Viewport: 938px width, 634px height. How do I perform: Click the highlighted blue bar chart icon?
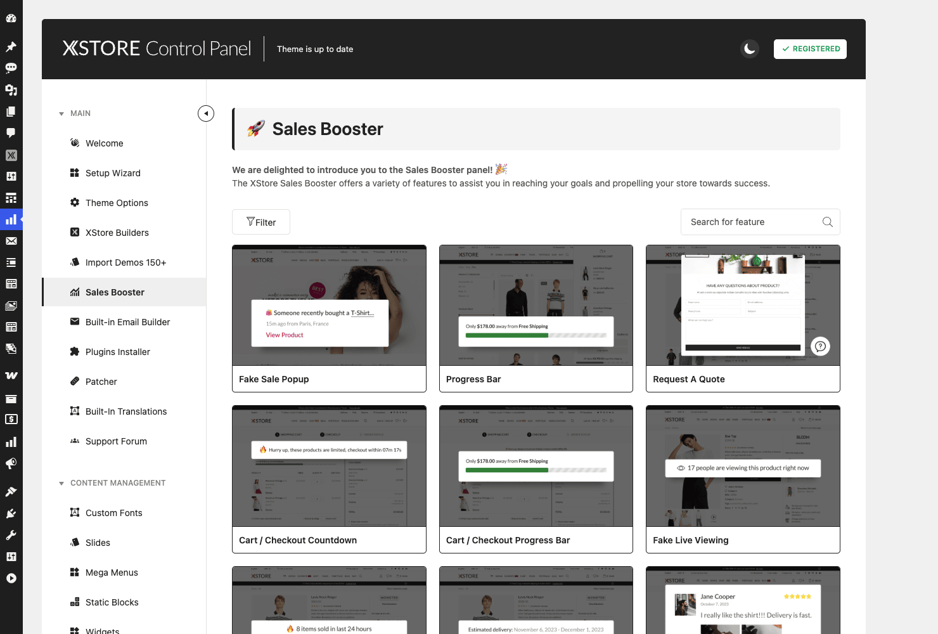coord(11,219)
